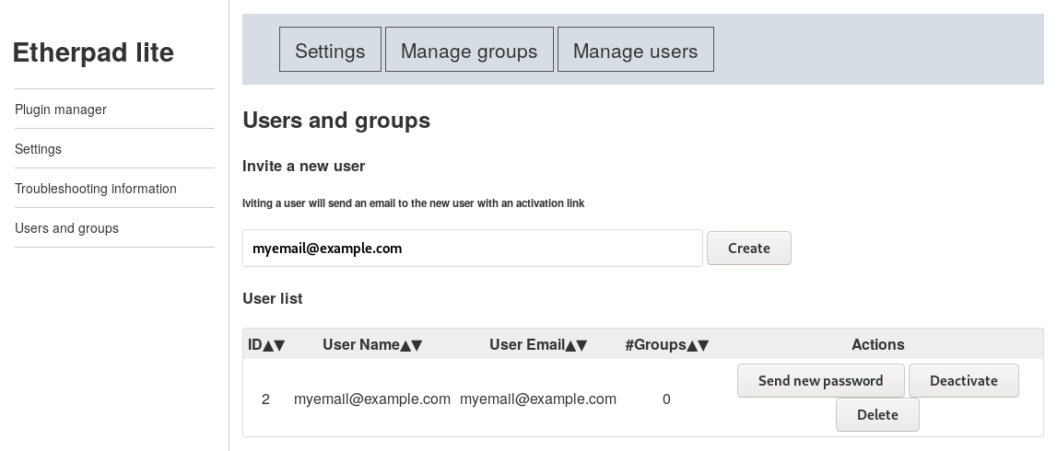Viewport: 1057px width, 451px height.
Task: Sort #Groups ascending arrow
Action: 692,345
